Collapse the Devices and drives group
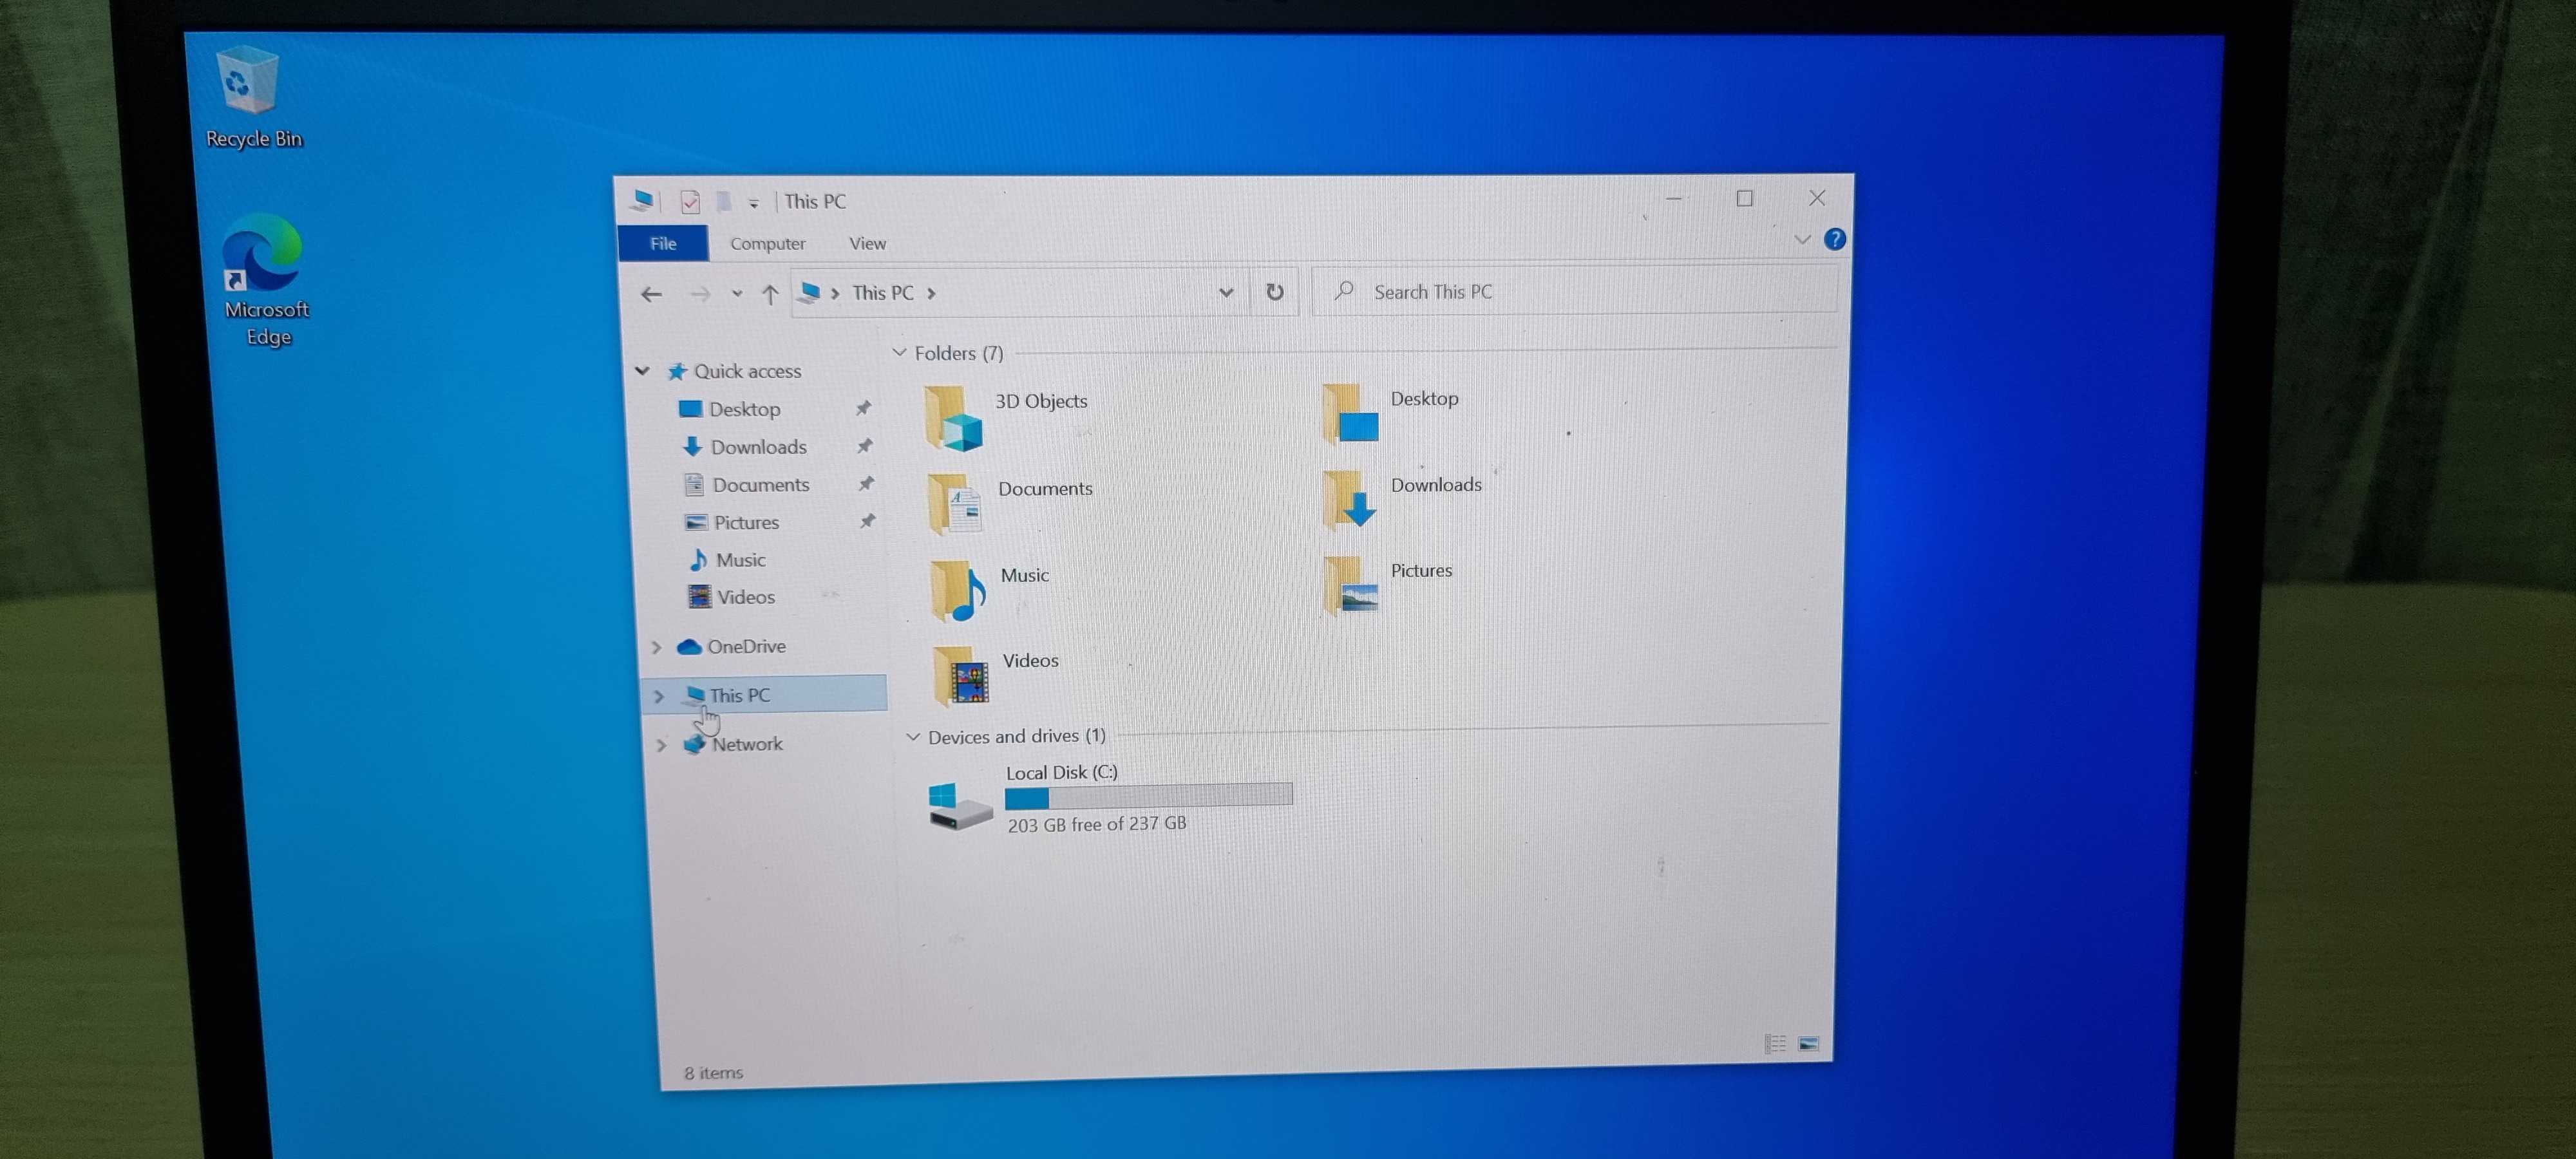This screenshot has width=2576, height=1159. [x=912, y=737]
